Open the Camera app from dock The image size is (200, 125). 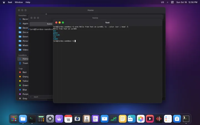[77, 119]
